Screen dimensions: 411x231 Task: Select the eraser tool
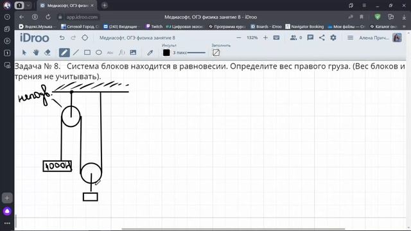pos(48,53)
